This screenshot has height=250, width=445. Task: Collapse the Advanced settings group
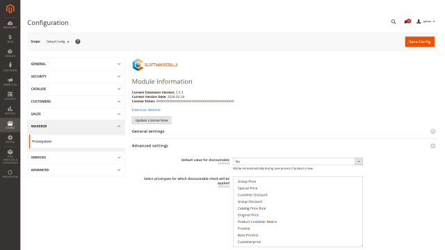[284, 146]
